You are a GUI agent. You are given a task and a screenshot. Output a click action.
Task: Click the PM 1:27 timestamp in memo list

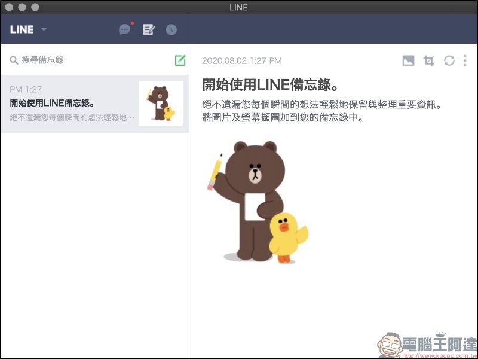26,89
